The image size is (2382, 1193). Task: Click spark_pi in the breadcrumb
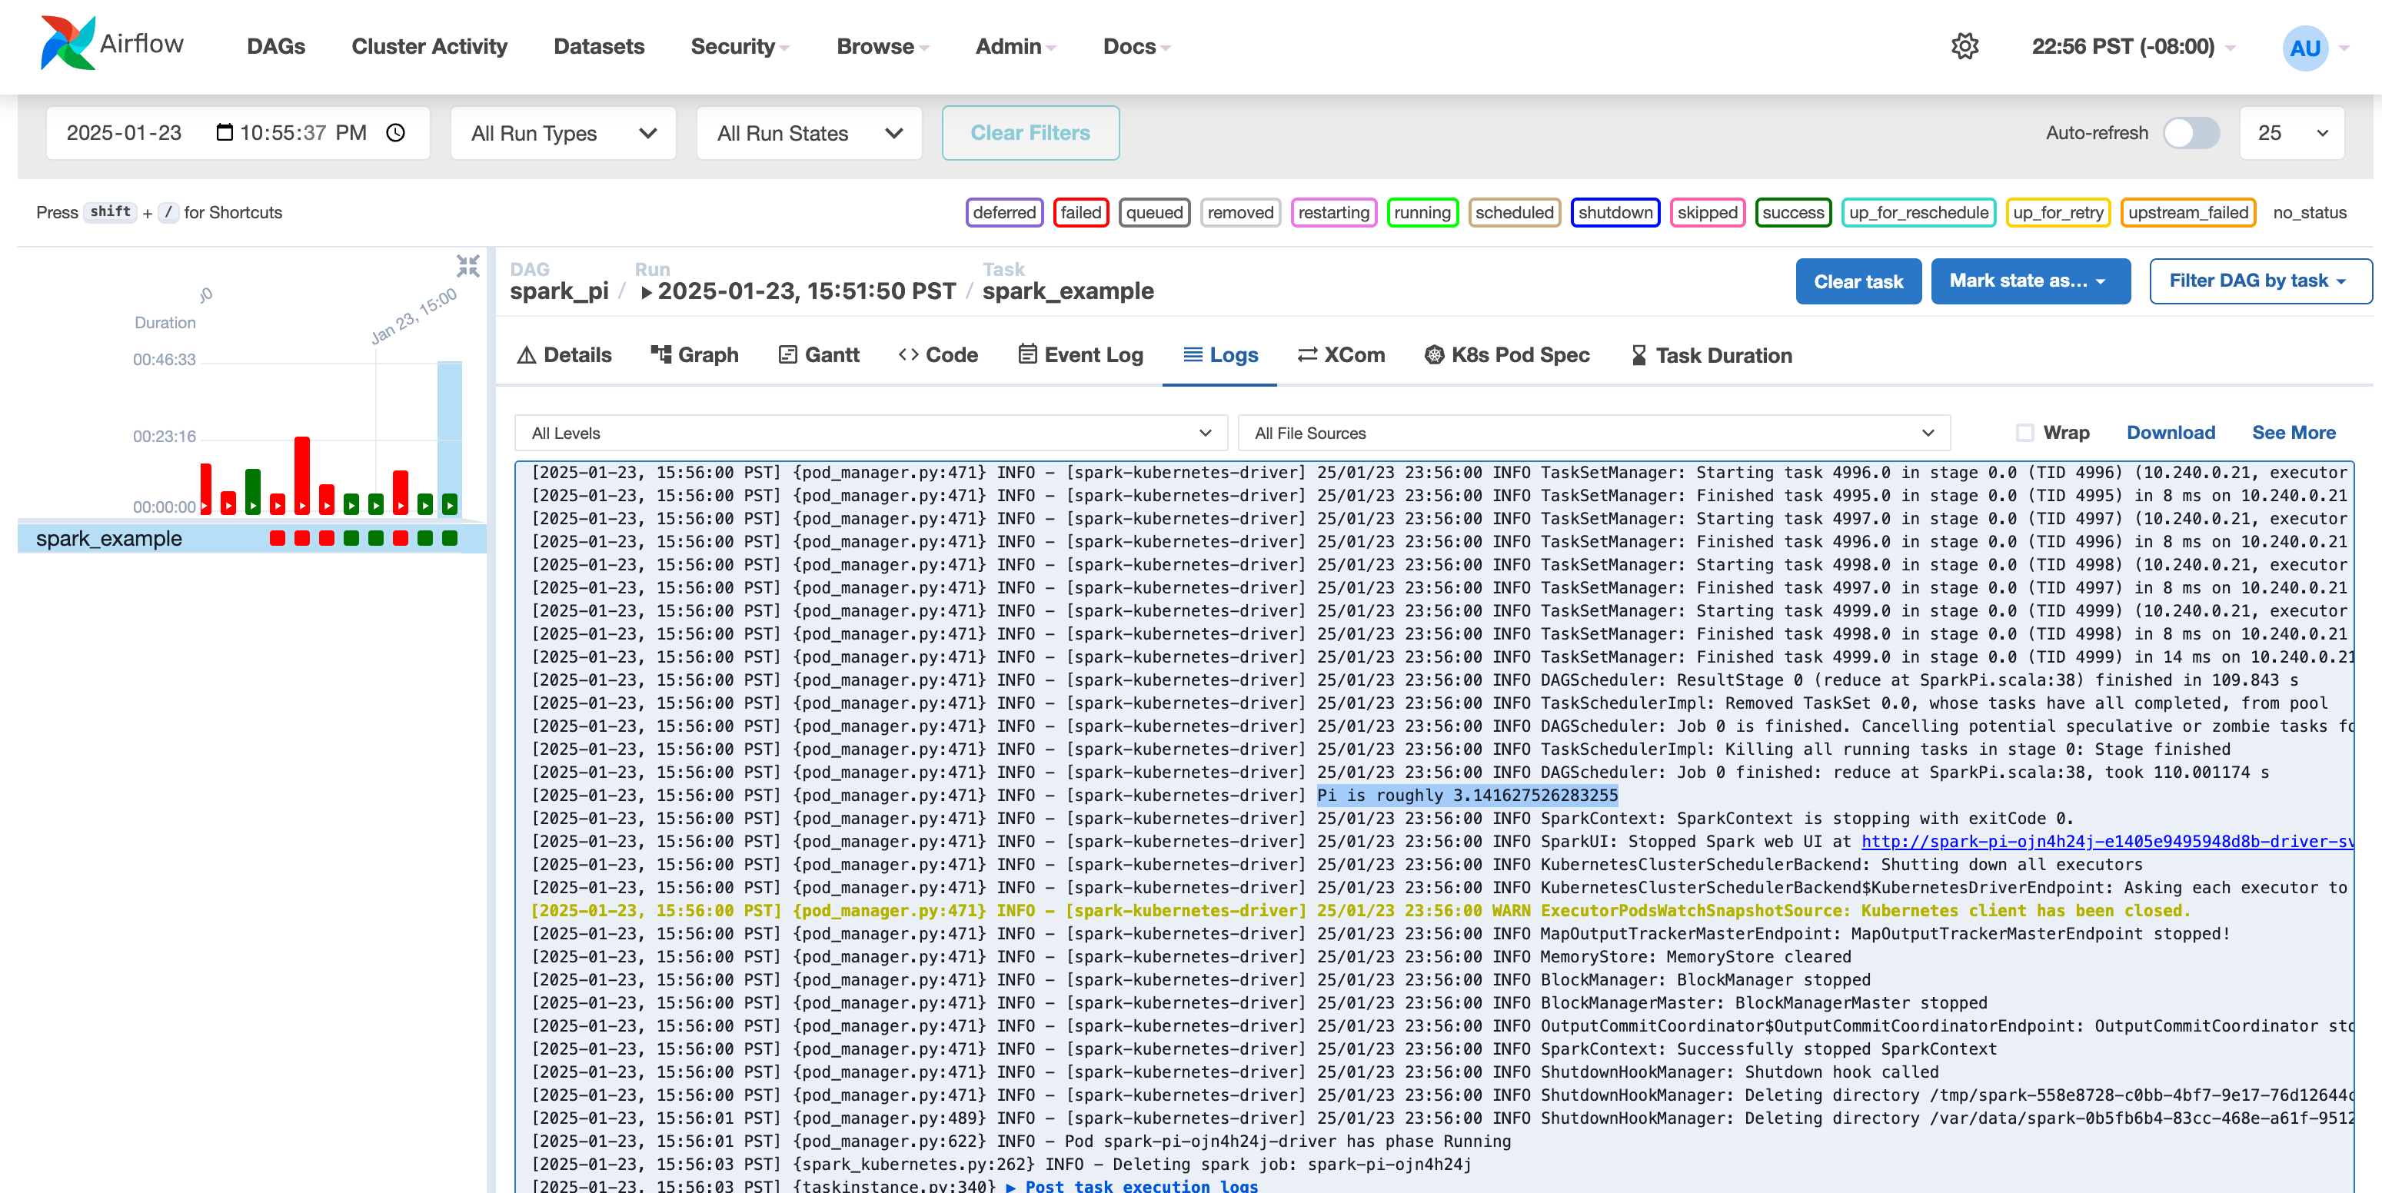558,291
